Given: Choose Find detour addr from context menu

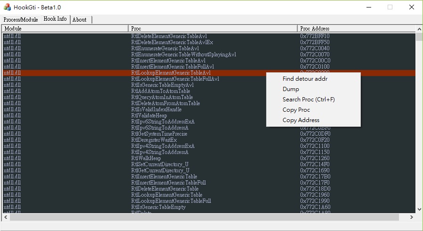Looking at the screenshot, I should (313, 79).
